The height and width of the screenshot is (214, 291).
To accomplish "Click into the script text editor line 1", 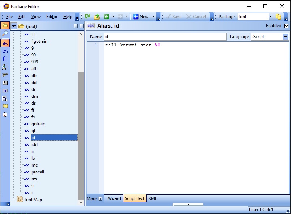I will click(196, 45).
